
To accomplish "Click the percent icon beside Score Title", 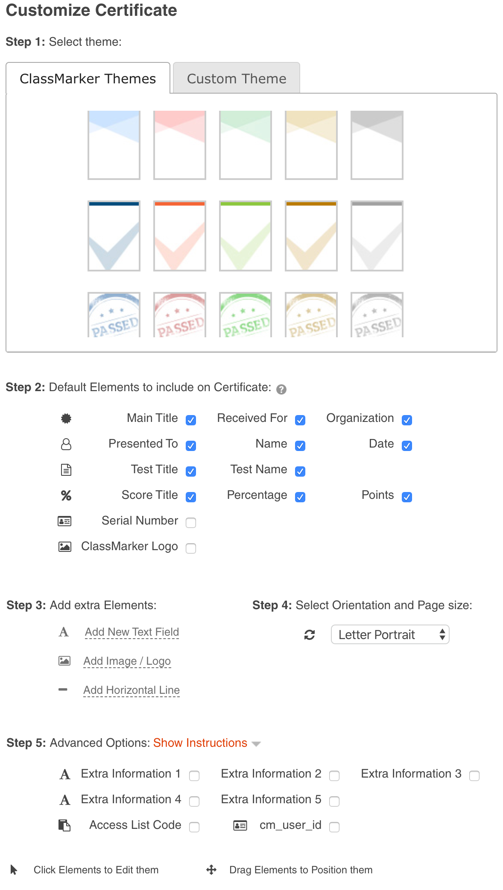I will pos(66,495).
